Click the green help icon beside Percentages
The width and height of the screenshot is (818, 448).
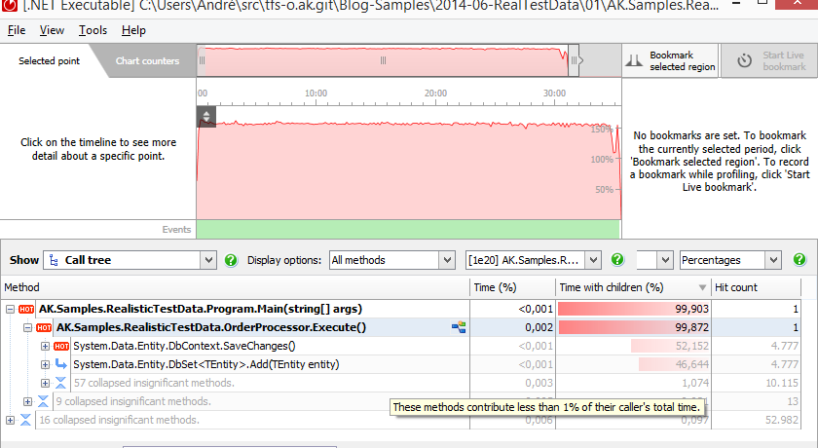tap(799, 260)
